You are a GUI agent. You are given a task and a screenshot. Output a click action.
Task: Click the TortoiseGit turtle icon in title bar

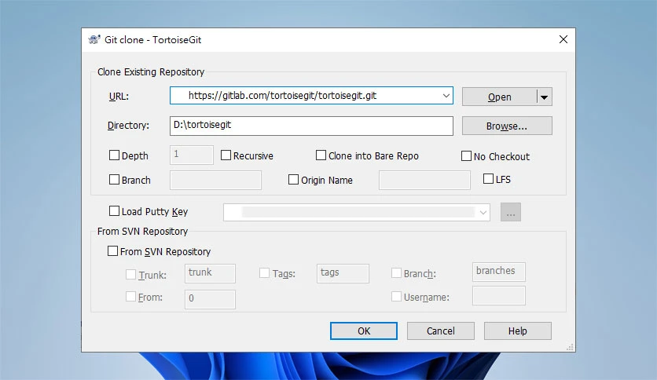click(94, 40)
